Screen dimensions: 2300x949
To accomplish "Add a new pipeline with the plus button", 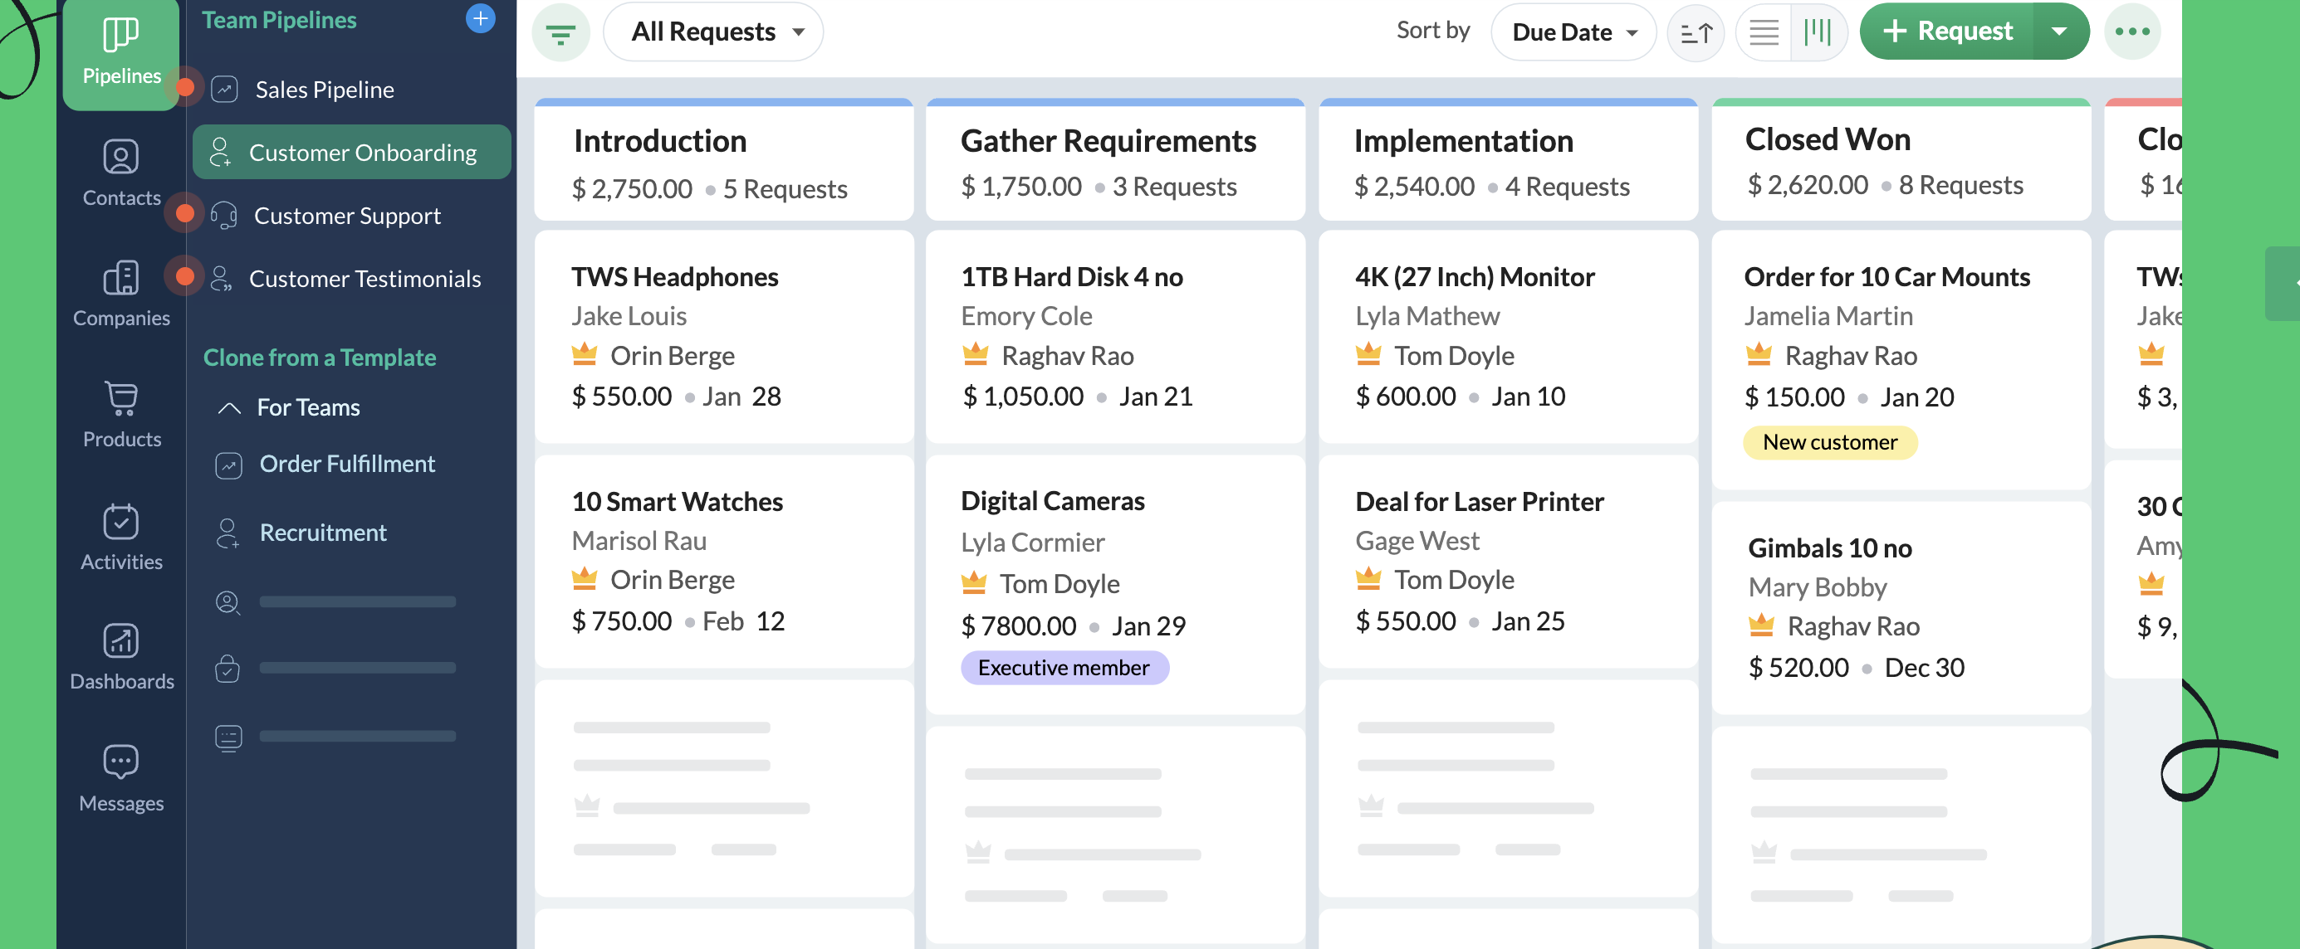I will [481, 18].
